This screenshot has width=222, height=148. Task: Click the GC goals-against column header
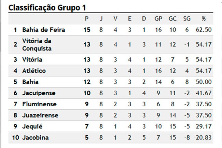pyautogui.click(x=172, y=18)
